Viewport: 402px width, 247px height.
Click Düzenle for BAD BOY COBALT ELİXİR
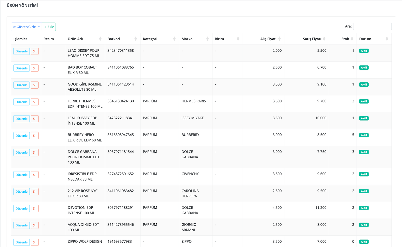(22, 68)
